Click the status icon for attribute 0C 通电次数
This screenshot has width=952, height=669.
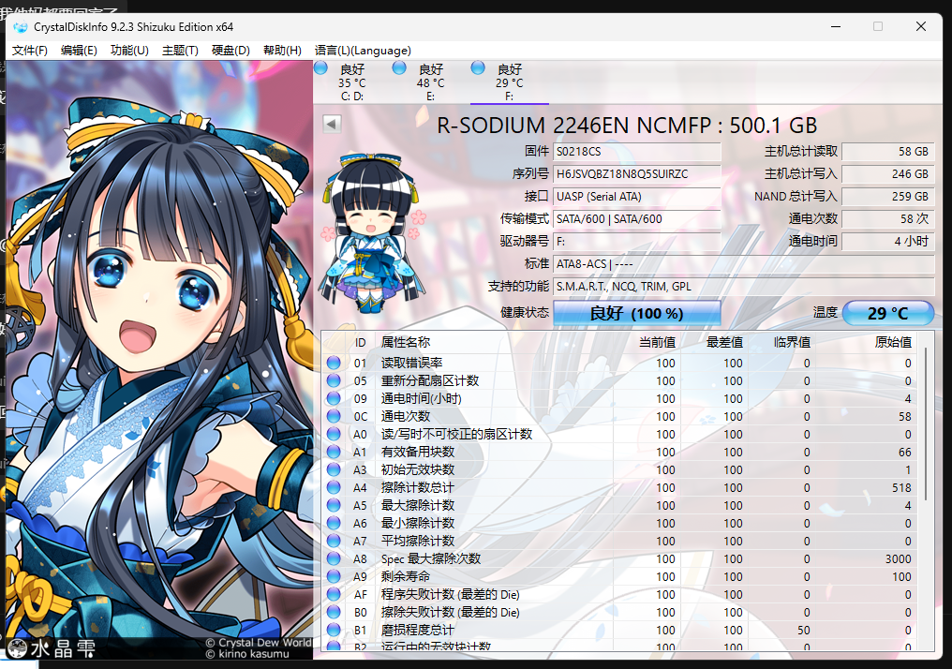[334, 416]
